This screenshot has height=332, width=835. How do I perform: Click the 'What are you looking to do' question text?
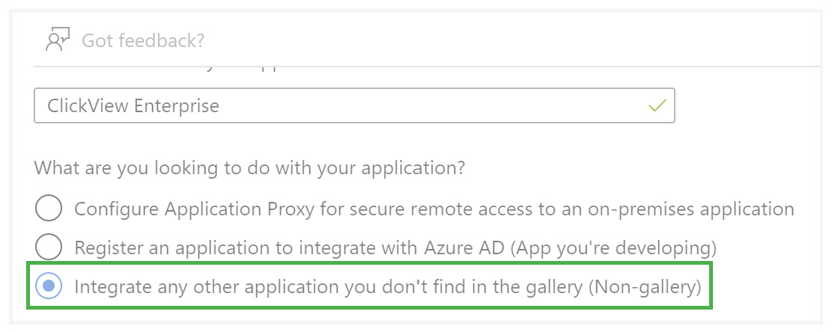(249, 169)
